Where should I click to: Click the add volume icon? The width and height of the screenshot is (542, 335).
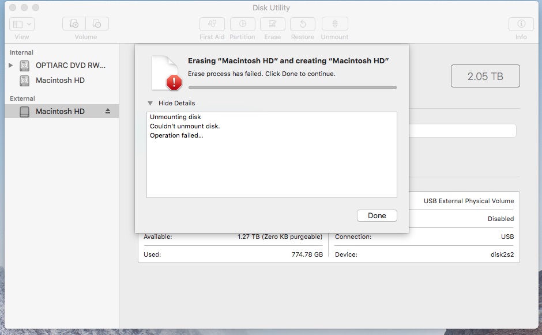point(74,24)
